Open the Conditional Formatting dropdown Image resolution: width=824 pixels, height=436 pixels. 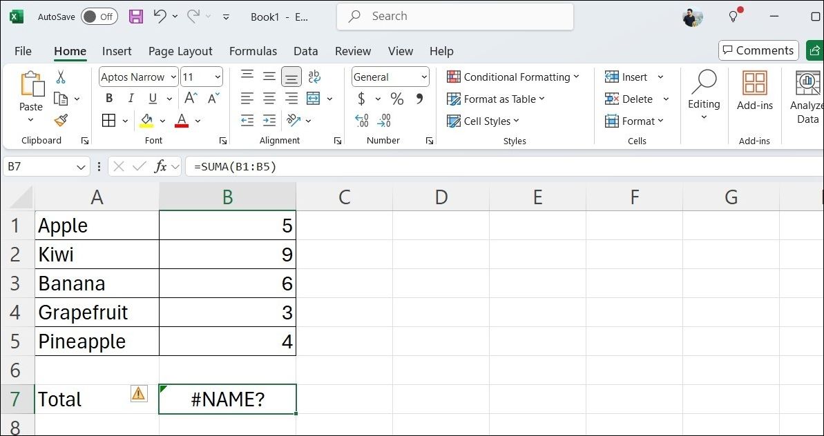(x=512, y=77)
